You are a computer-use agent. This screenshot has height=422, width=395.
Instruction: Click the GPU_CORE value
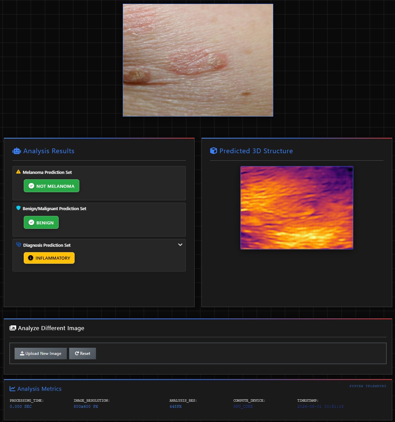pyautogui.click(x=243, y=406)
